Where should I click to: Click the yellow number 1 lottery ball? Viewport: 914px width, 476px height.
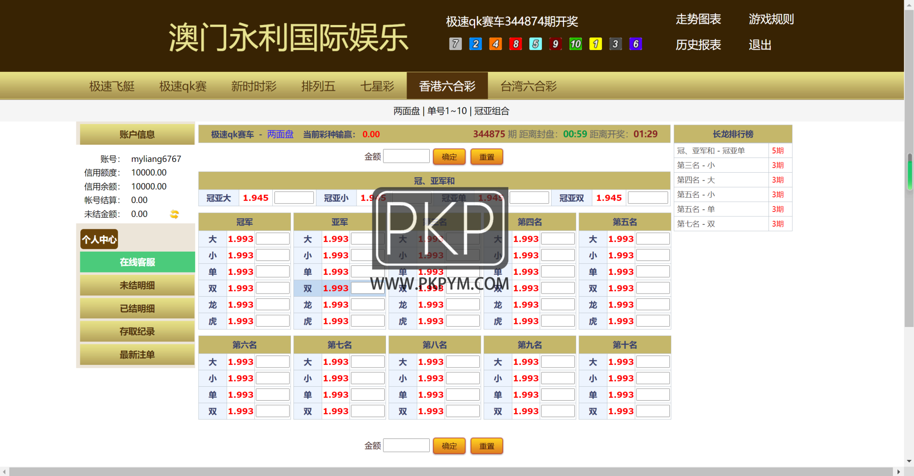click(x=595, y=44)
